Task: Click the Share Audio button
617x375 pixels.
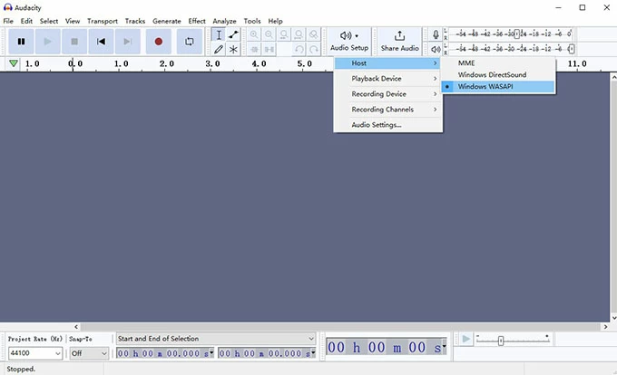Action: 399,41
